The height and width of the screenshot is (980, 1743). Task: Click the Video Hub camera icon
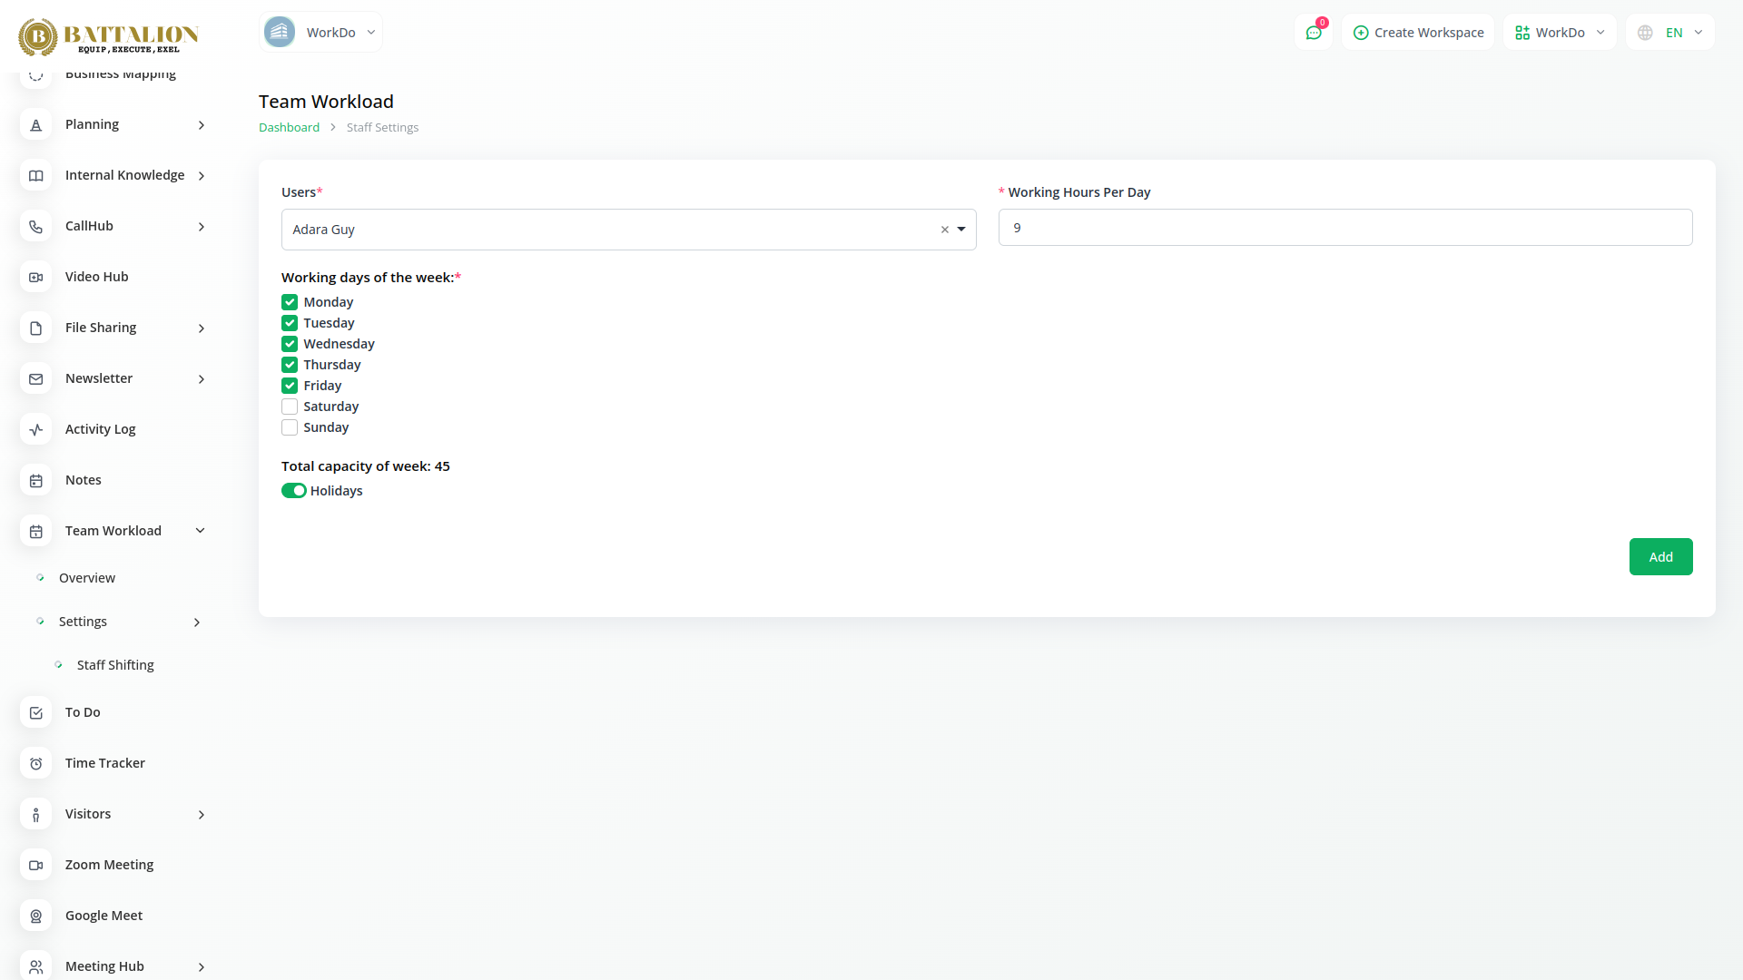36,277
